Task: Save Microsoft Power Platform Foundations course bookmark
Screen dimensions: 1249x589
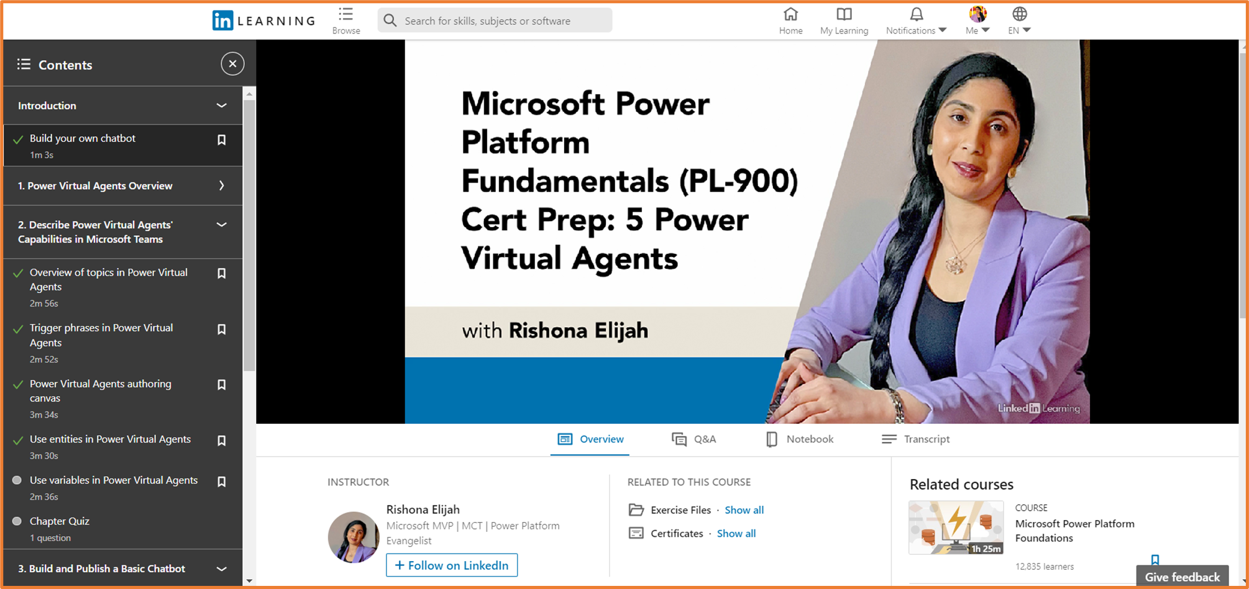Action: coord(1155,560)
